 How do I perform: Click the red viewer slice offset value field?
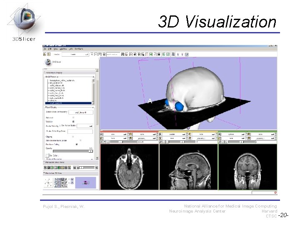(147, 142)
